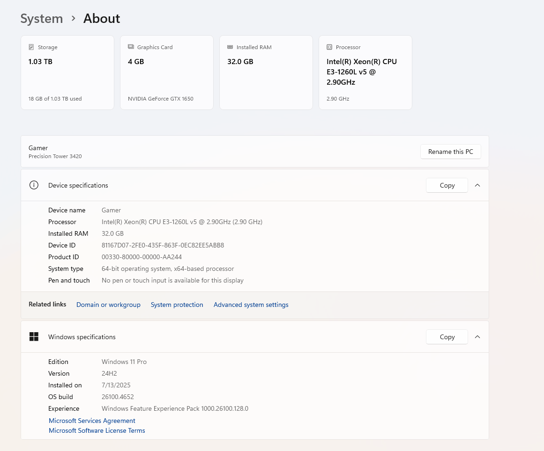Click the Device specifications header title

click(78, 185)
